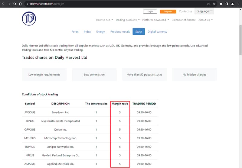The height and width of the screenshot is (168, 242).
Task: Click the Broadcom Inc. description cell
Action: [x=60, y=112]
